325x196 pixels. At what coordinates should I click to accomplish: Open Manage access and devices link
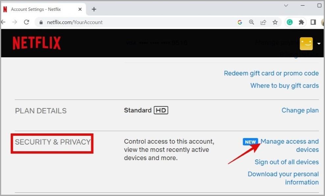289,145
